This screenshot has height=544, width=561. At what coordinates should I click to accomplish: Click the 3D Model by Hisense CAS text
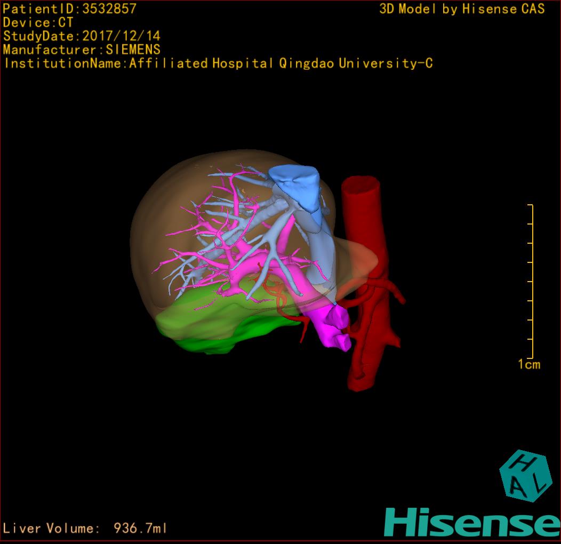point(462,9)
